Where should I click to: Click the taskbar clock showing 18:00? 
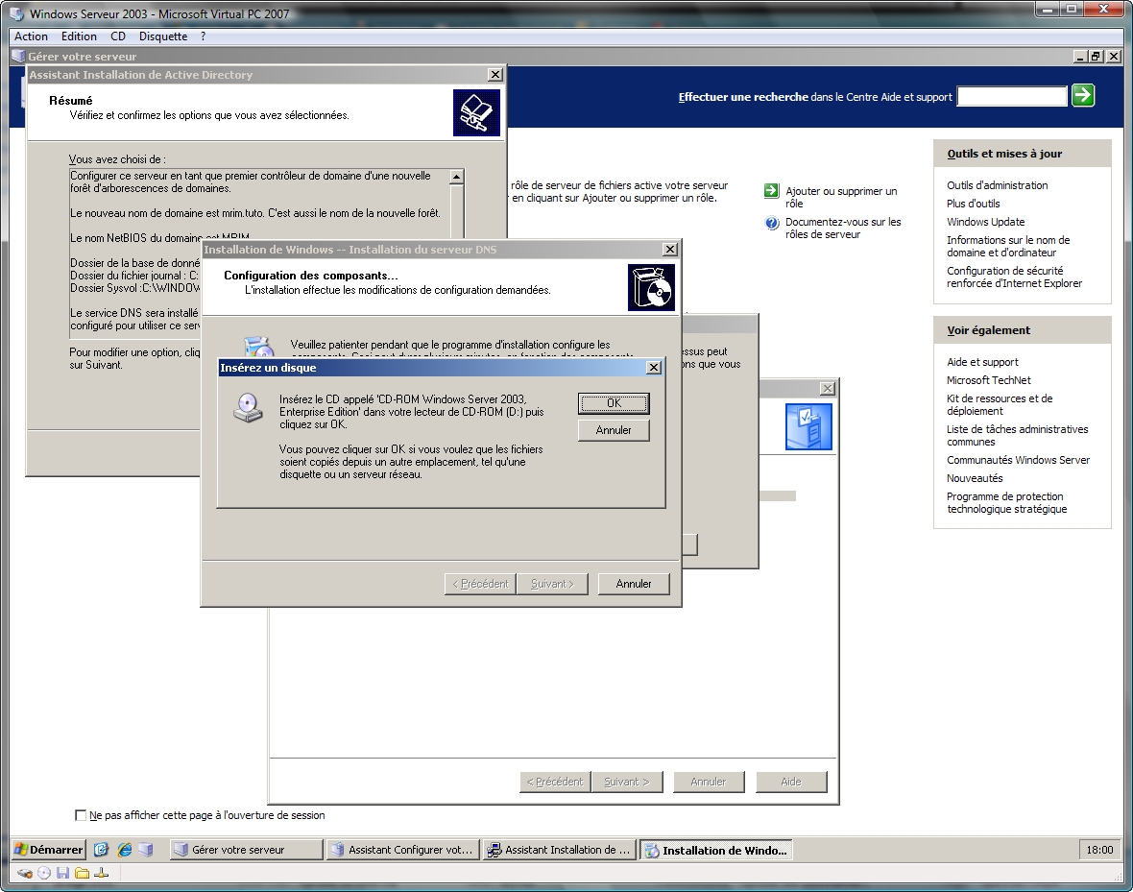(x=1099, y=850)
